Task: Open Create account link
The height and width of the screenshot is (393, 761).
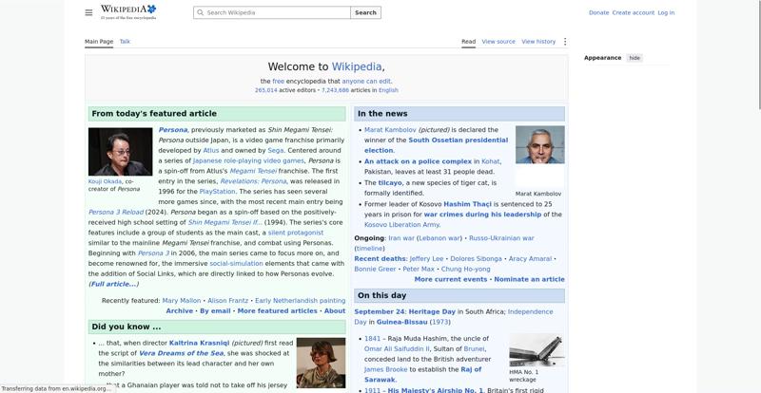Action: pyautogui.click(x=634, y=12)
